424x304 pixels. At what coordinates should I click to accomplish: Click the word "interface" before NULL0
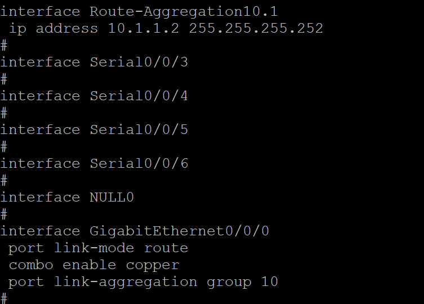pos(40,197)
